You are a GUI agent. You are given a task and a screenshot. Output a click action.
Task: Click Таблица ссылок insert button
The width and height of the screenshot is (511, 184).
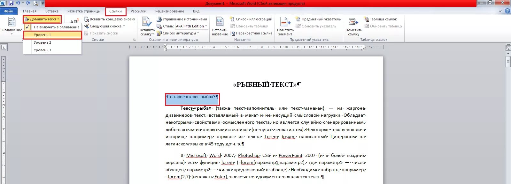[x=381, y=19]
